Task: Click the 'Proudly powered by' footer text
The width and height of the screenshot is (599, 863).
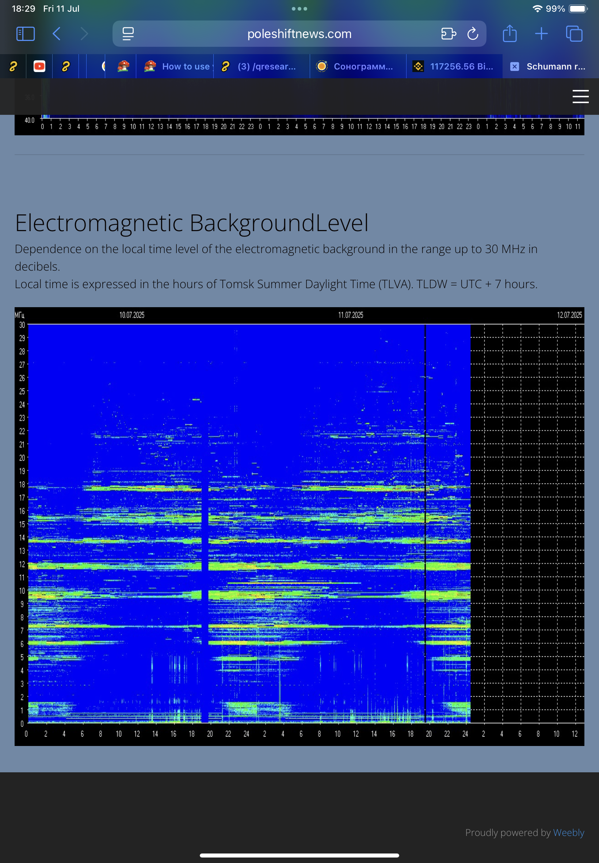Action: coord(508,833)
